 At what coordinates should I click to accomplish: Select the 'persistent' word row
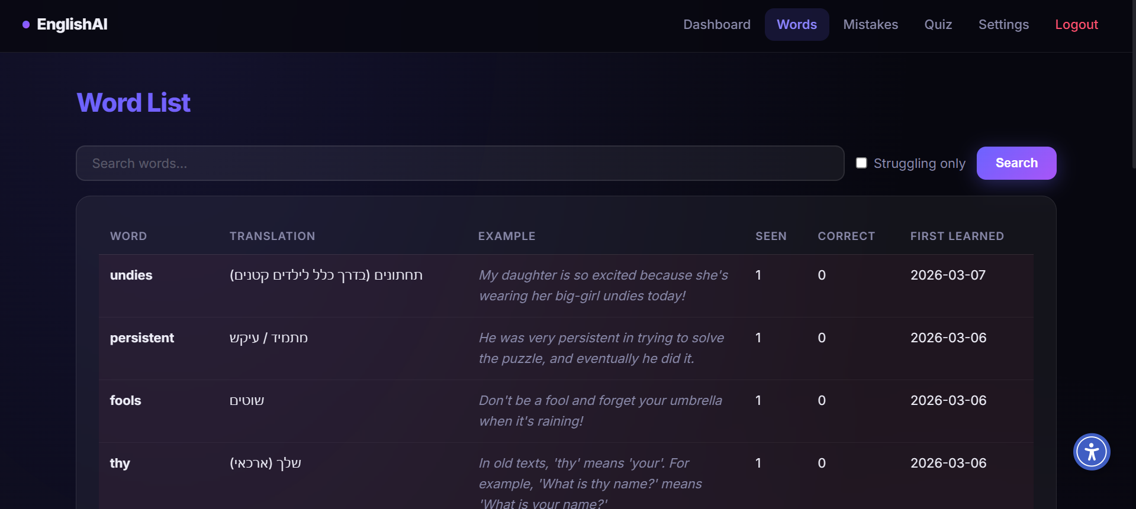142,338
